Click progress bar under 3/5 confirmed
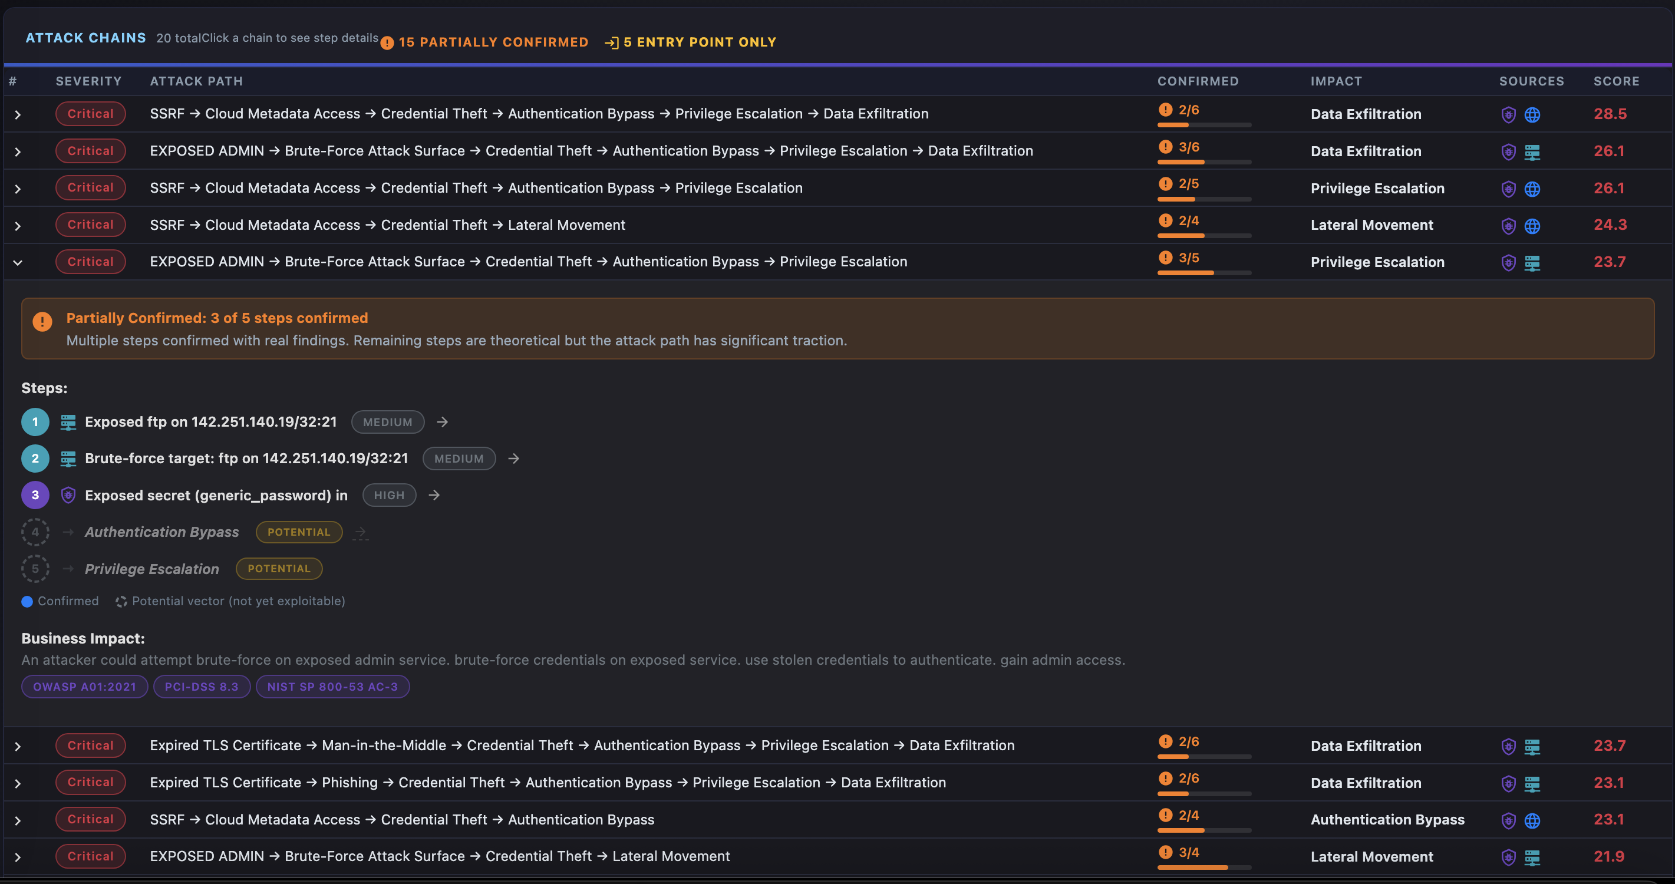Viewport: 1675px width, 884px height. (1204, 273)
